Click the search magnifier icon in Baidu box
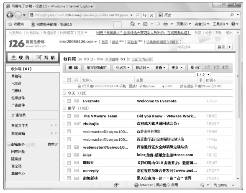The width and height of the screenshot is (246, 193). pyautogui.click(x=232, y=15)
